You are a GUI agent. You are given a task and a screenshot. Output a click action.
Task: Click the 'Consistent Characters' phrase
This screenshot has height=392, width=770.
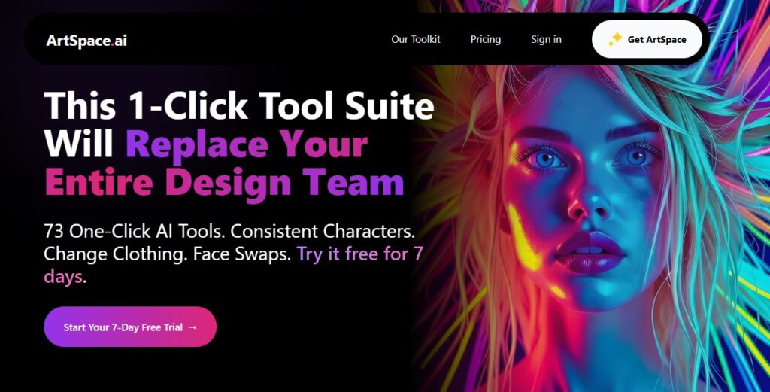[x=323, y=231]
